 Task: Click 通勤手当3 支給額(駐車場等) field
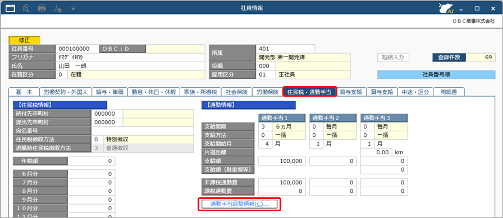(x=385, y=170)
